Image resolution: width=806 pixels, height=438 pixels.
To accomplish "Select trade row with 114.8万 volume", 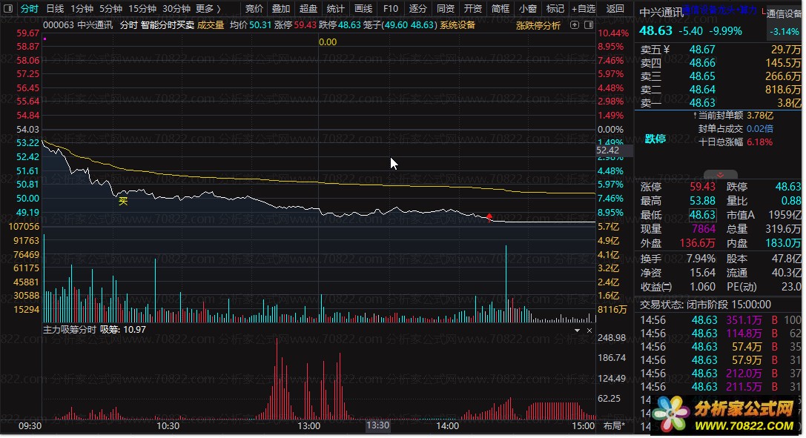I will 720,334.
